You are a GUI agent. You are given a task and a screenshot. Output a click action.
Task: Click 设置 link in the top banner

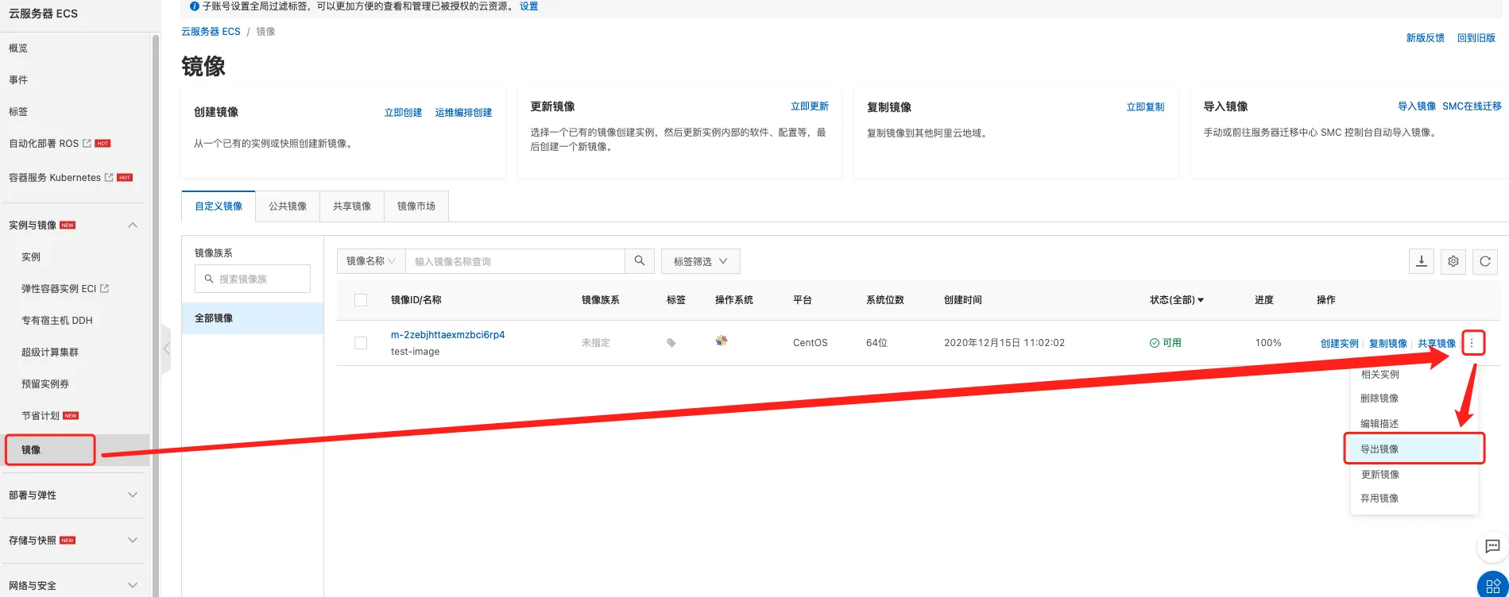coord(528,6)
